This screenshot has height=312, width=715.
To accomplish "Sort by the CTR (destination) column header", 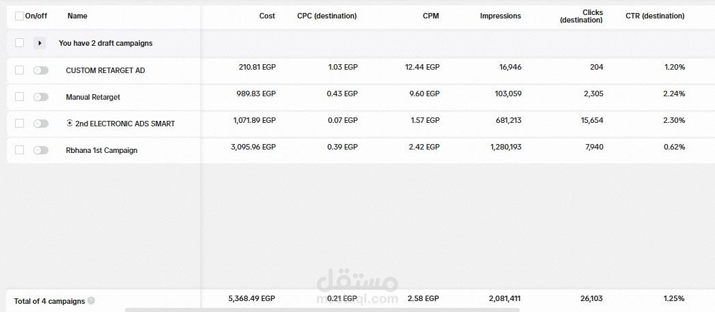I will [x=655, y=16].
